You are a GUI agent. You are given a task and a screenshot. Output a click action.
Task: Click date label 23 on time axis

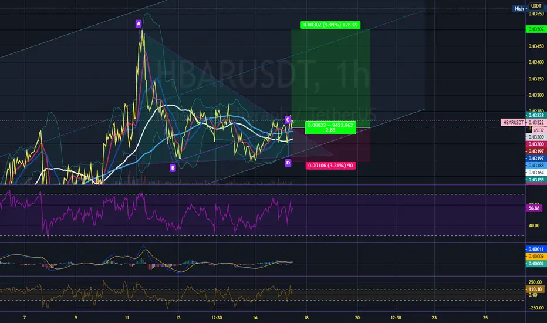(434, 318)
